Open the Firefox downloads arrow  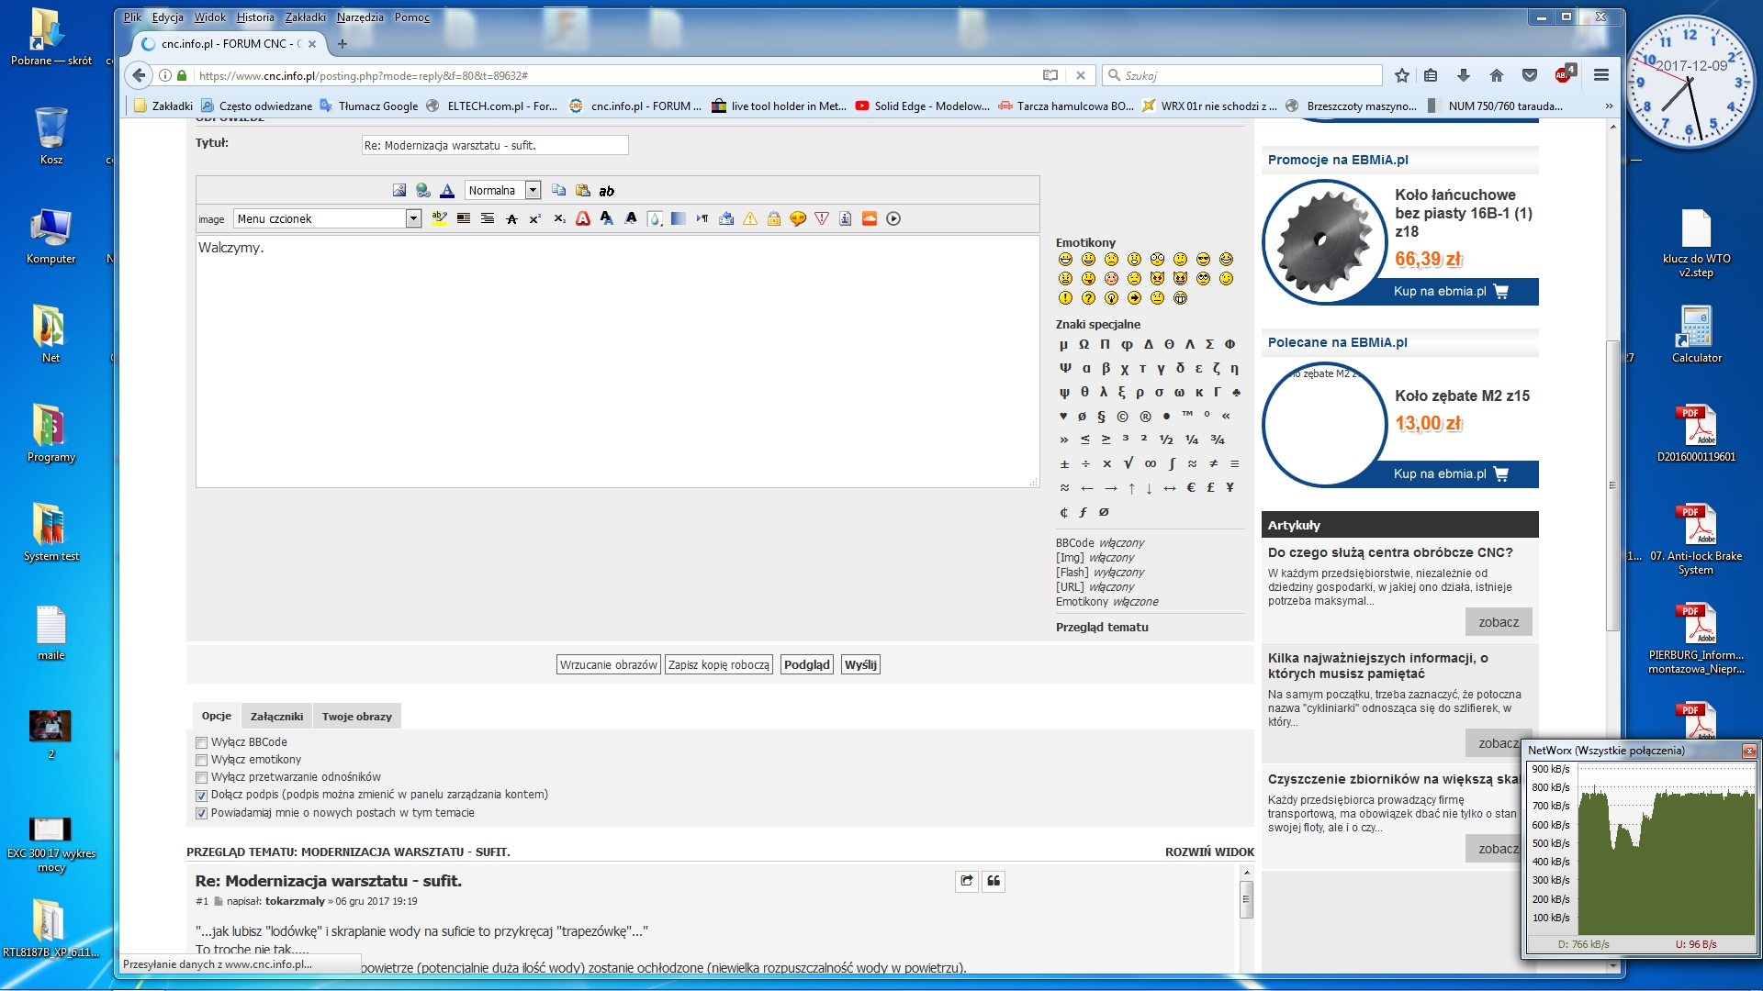(x=1464, y=75)
